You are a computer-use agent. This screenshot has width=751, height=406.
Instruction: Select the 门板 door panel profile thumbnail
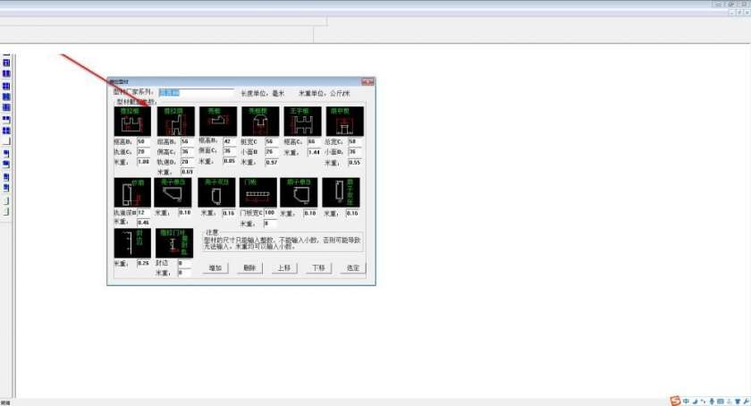(x=258, y=192)
